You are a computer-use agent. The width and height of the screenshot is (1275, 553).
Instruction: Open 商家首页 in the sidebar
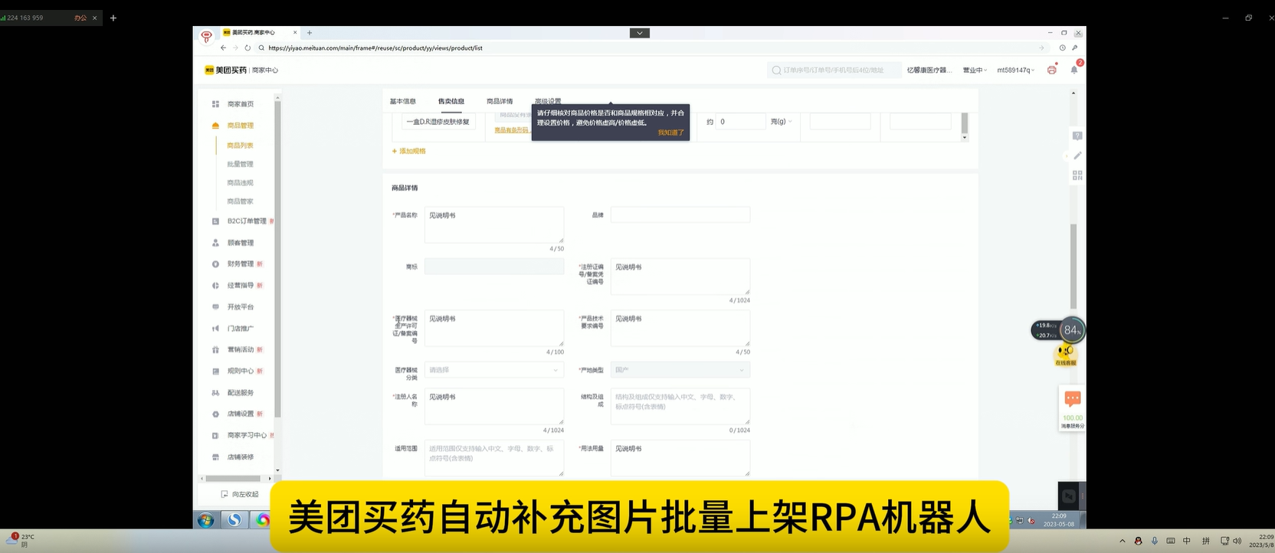(x=240, y=104)
